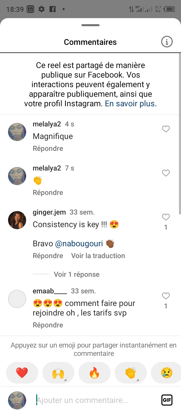Tap the fire emoji quick reaction
Viewport: 181px width, 413px height.
click(x=95, y=373)
